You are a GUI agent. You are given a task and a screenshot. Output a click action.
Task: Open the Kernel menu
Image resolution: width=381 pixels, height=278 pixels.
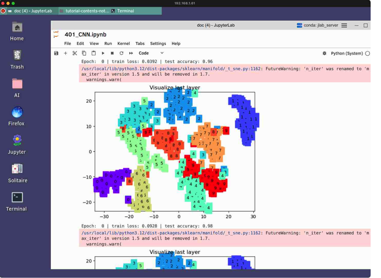pyautogui.click(x=123, y=44)
